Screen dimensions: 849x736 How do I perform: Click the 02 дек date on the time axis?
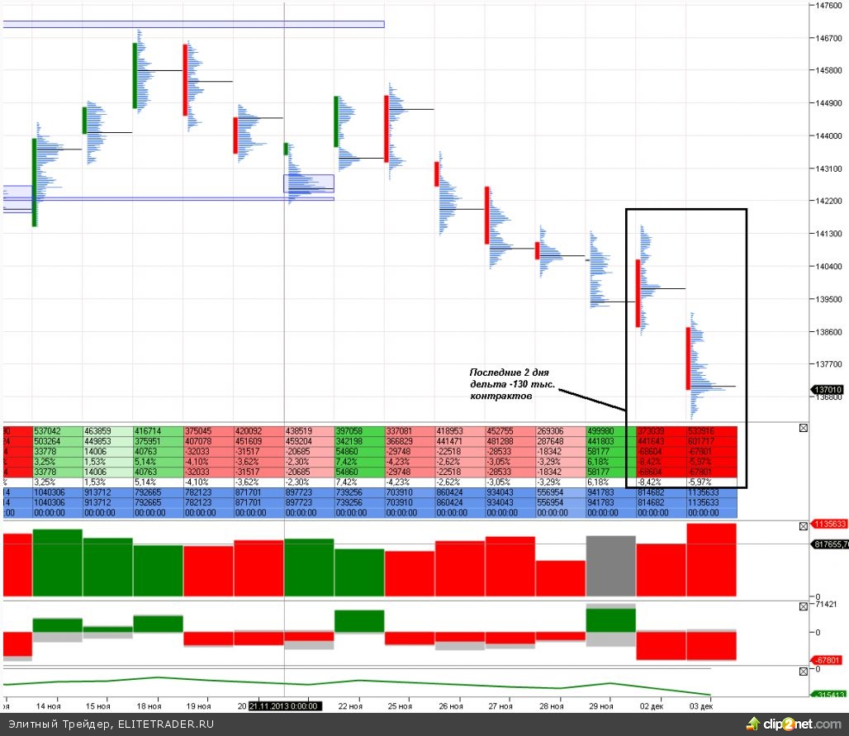652,706
